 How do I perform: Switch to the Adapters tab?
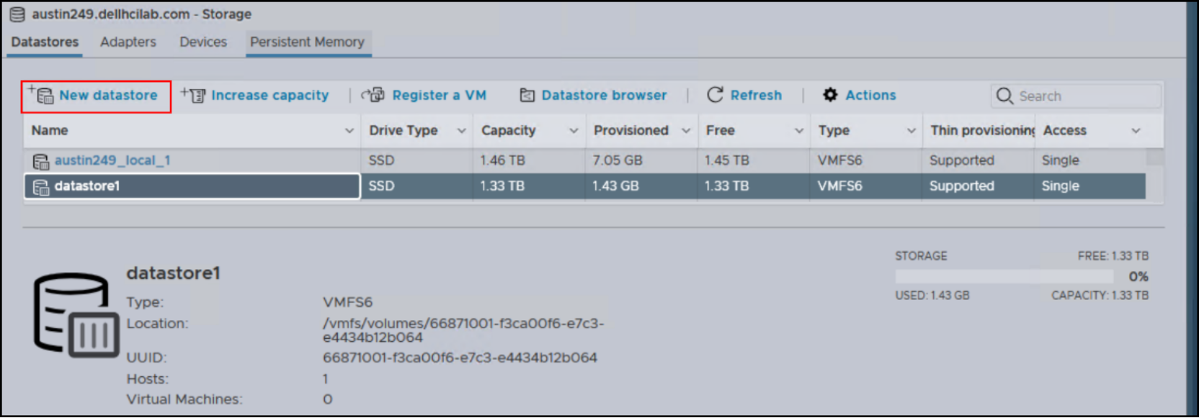[x=128, y=42]
